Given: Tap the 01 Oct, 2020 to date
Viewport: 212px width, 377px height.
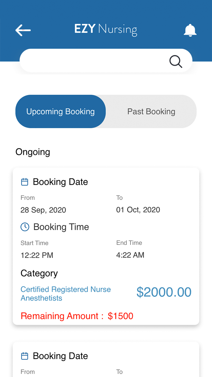Looking at the screenshot, I should [x=138, y=210].
